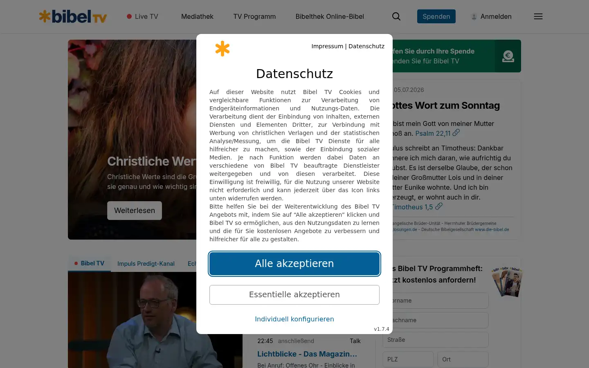Click version label v1.7.4
This screenshot has width=589, height=368.
point(382,329)
